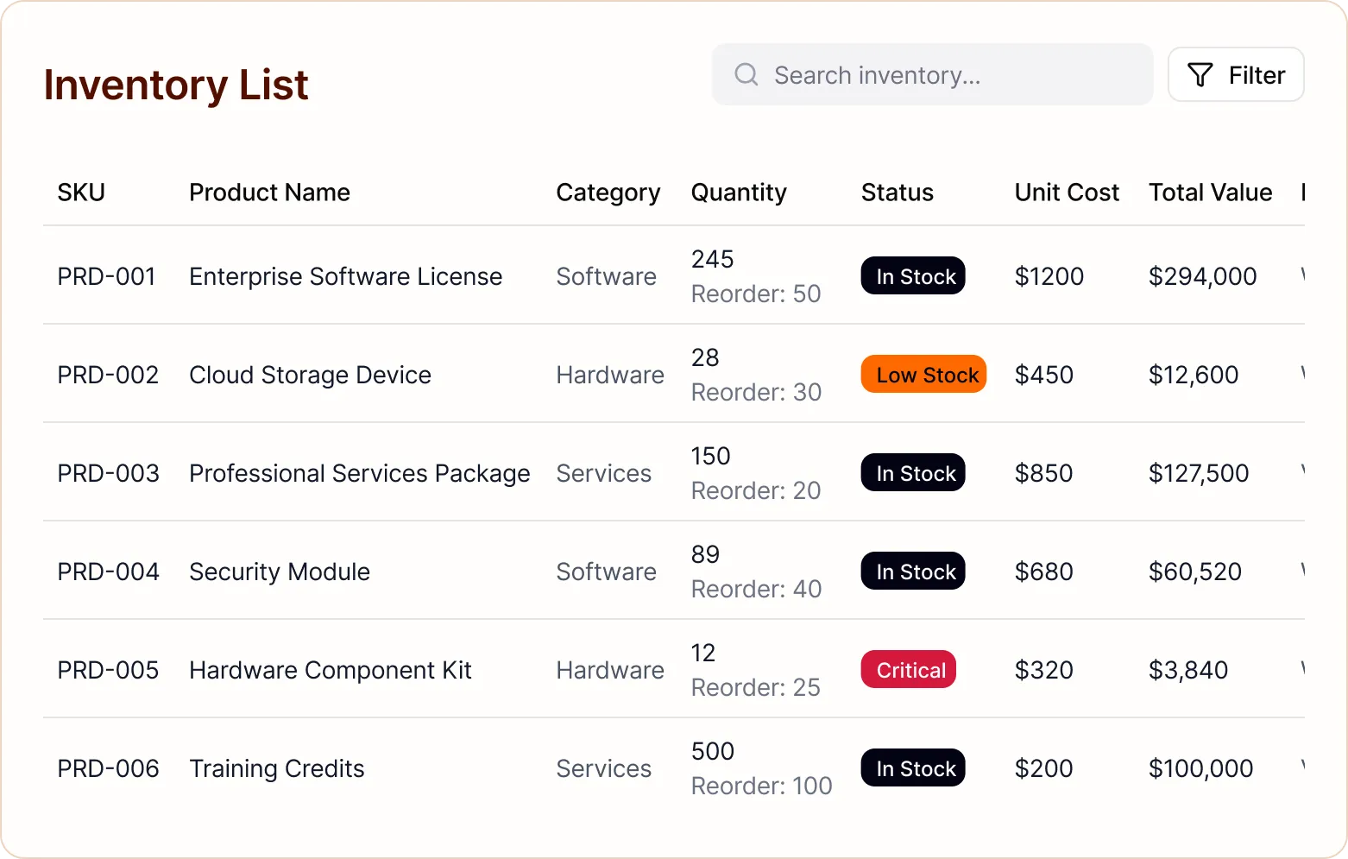Viewport: 1348px width, 859px height.
Task: Open the PRD-003 Professional Services Package entry
Action: point(360,473)
